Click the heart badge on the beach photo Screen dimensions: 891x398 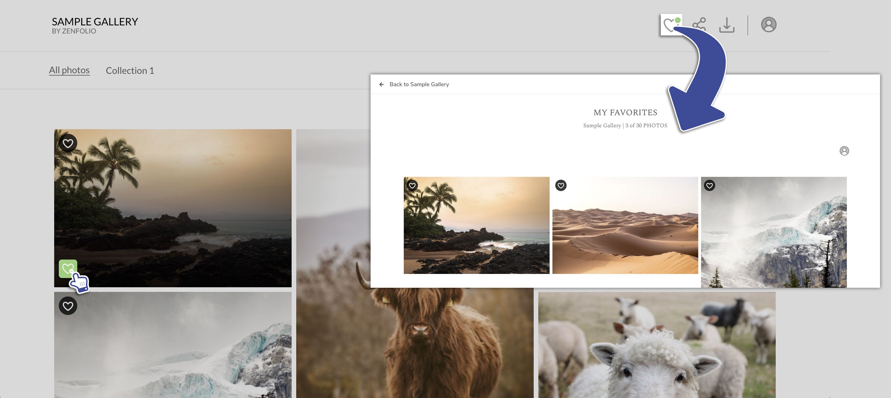click(68, 143)
